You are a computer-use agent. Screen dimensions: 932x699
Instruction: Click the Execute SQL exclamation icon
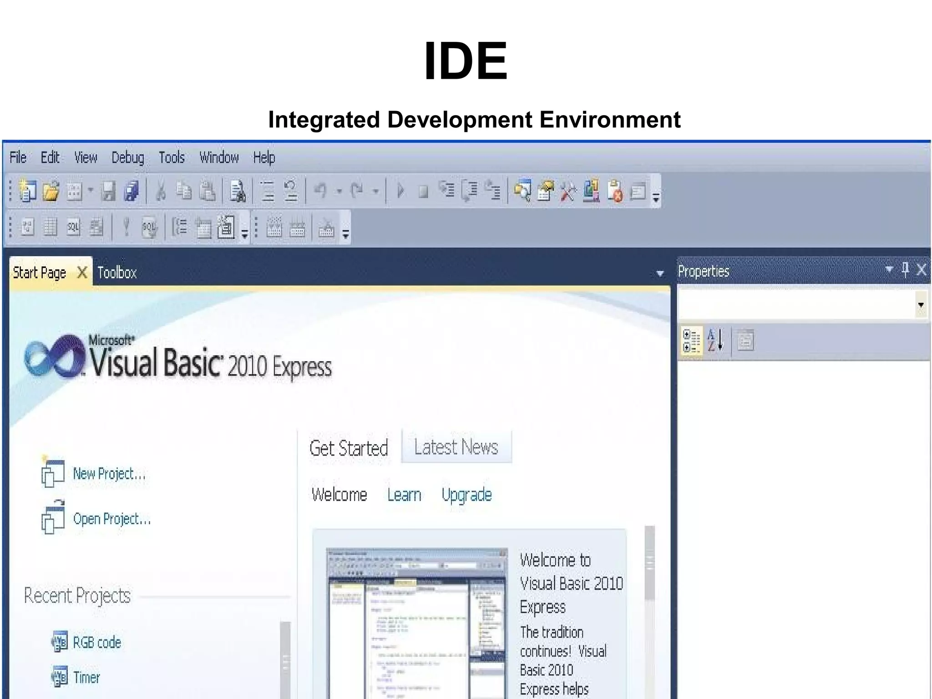click(x=127, y=227)
